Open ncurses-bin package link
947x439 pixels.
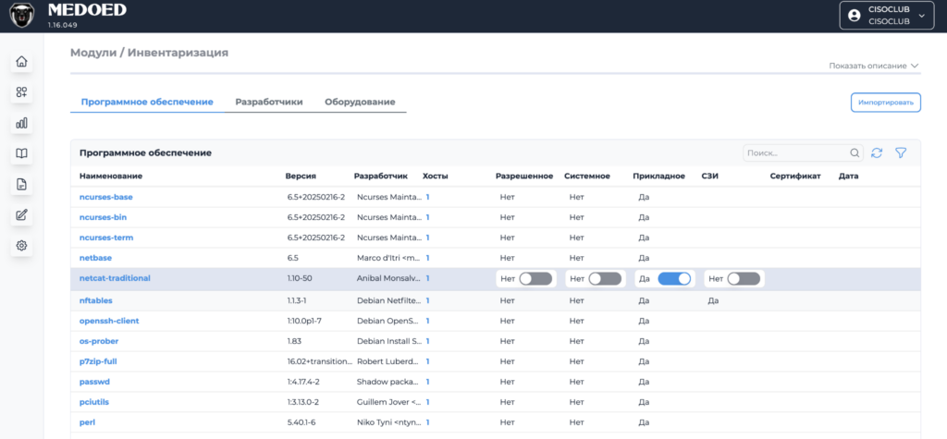tap(103, 217)
